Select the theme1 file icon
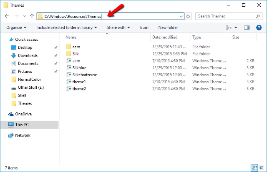The image size is (267, 172). (68, 82)
